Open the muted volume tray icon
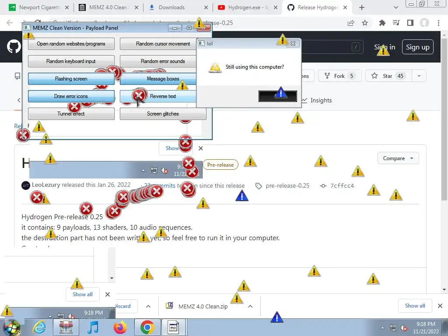Image resolution: width=448 pixels, height=336 pixels. tap(404, 328)
